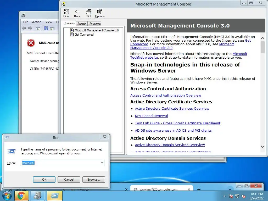Click the Hide pane toolbar icon
Viewport: 268px width, 201px height.
(66, 13)
